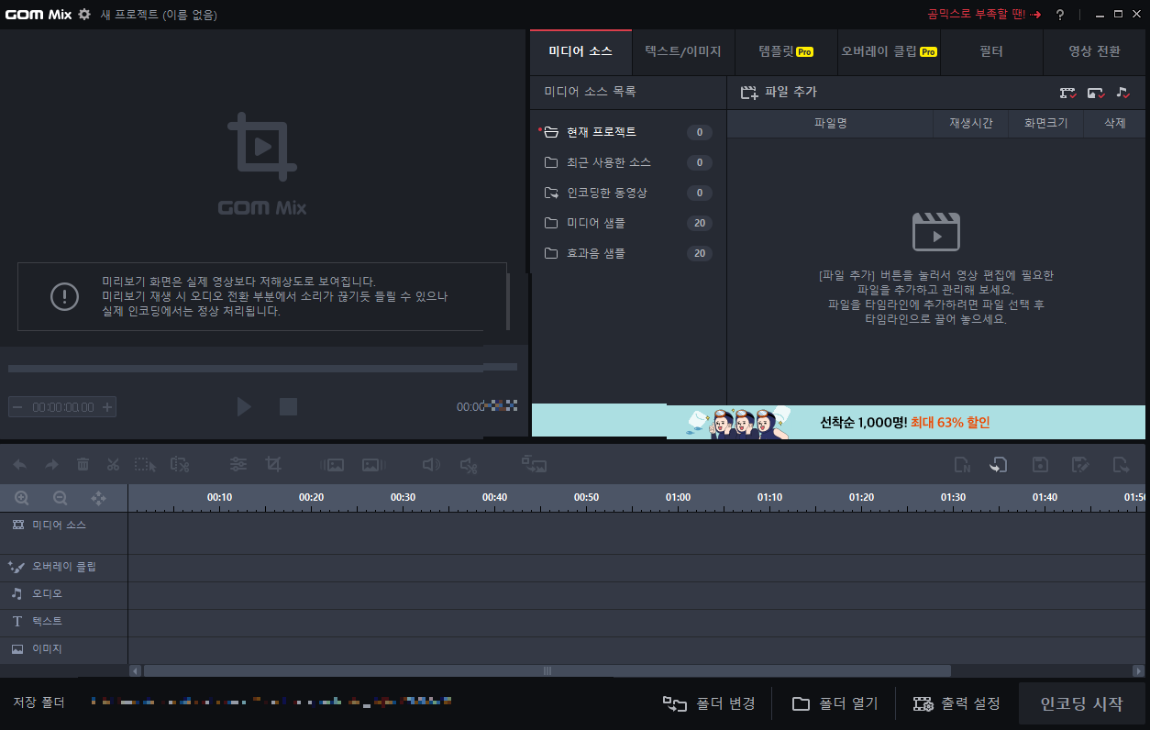Open the audio volume tool
The width and height of the screenshot is (1150, 730).
click(x=431, y=465)
